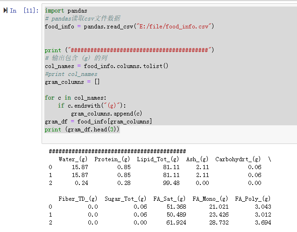Click the 'print (gram_df.head(3))' line

[82, 130]
